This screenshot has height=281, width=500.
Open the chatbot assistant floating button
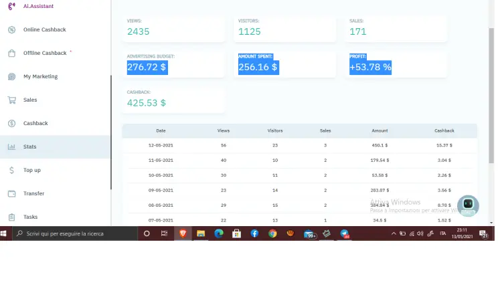click(x=468, y=205)
